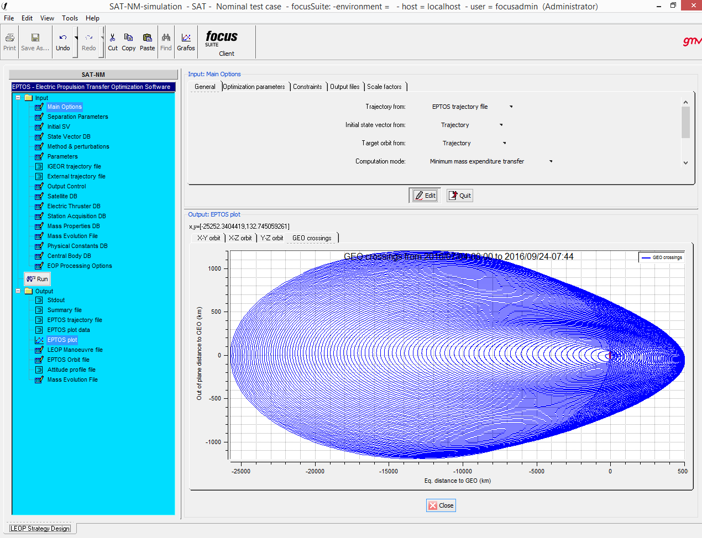Open the Computation mode dropdown
Viewport: 702px width, 538px height.
(x=551, y=161)
